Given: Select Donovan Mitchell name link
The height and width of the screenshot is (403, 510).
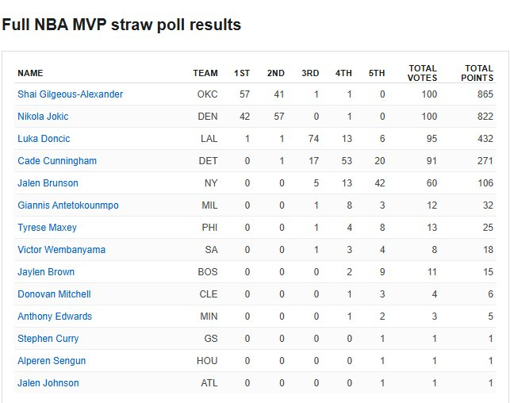Looking at the screenshot, I should (54, 294).
